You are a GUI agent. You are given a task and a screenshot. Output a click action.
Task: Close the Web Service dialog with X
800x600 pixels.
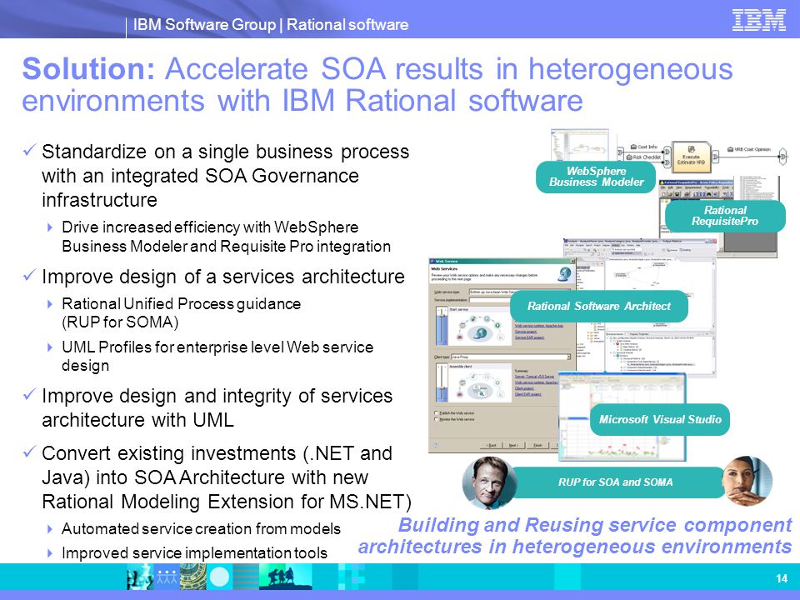point(572,261)
